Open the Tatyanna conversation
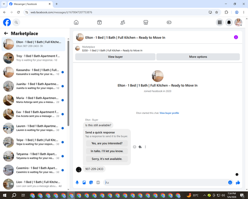 33,156
